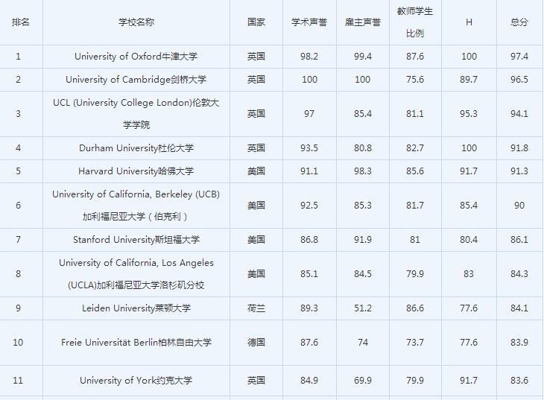This screenshot has height=400, width=544.
Task: Click the 雇主声誉 column header
Action: pos(363,22)
